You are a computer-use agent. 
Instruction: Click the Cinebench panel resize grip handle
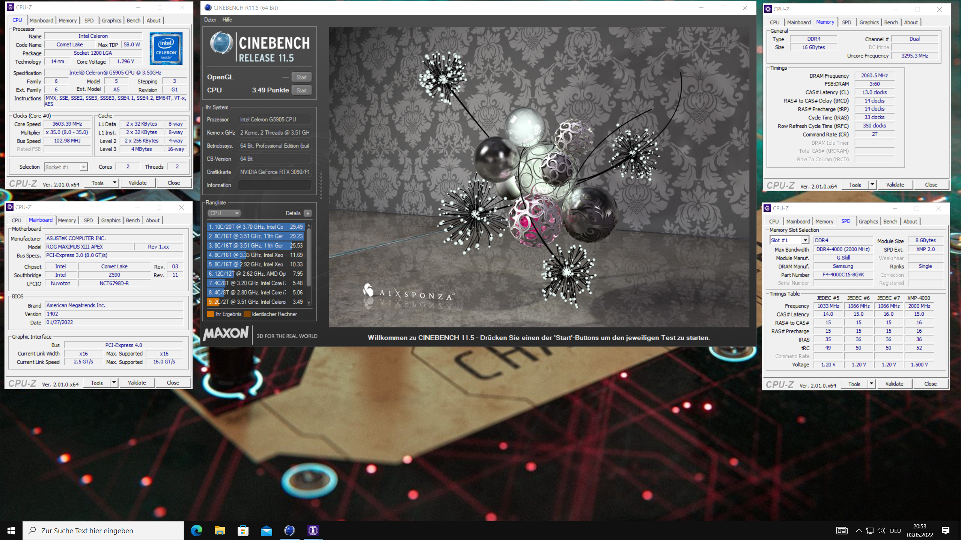coord(321,185)
